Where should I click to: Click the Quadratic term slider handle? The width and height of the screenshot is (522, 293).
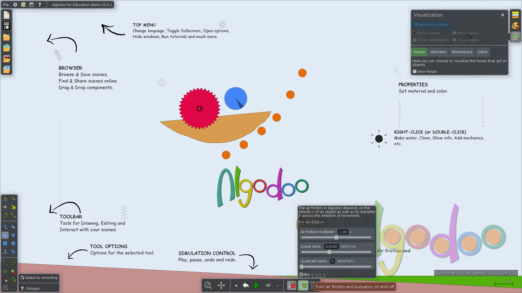302,267
